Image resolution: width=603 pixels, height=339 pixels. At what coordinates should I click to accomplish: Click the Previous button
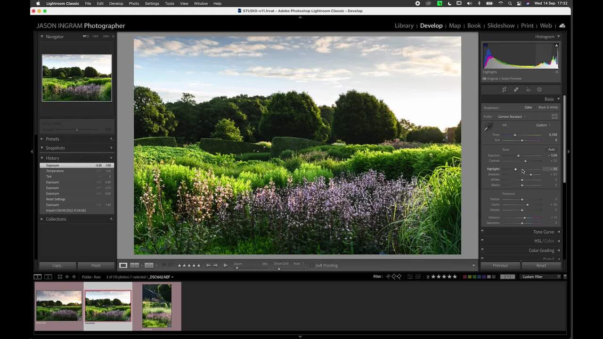click(x=500, y=266)
